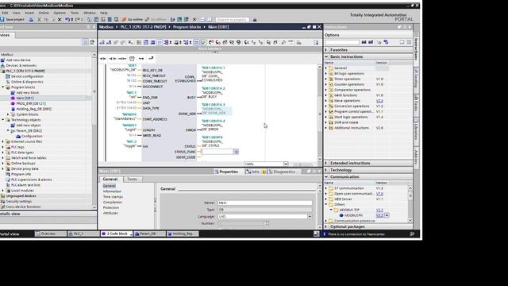Open the Insert menu
Screen dimensions: 508x286
(29, 13)
